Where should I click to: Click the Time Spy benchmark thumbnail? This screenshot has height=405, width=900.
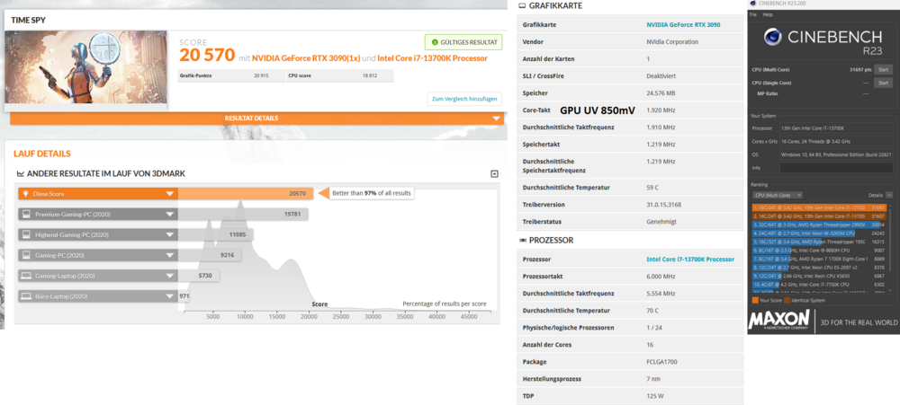coord(86,67)
